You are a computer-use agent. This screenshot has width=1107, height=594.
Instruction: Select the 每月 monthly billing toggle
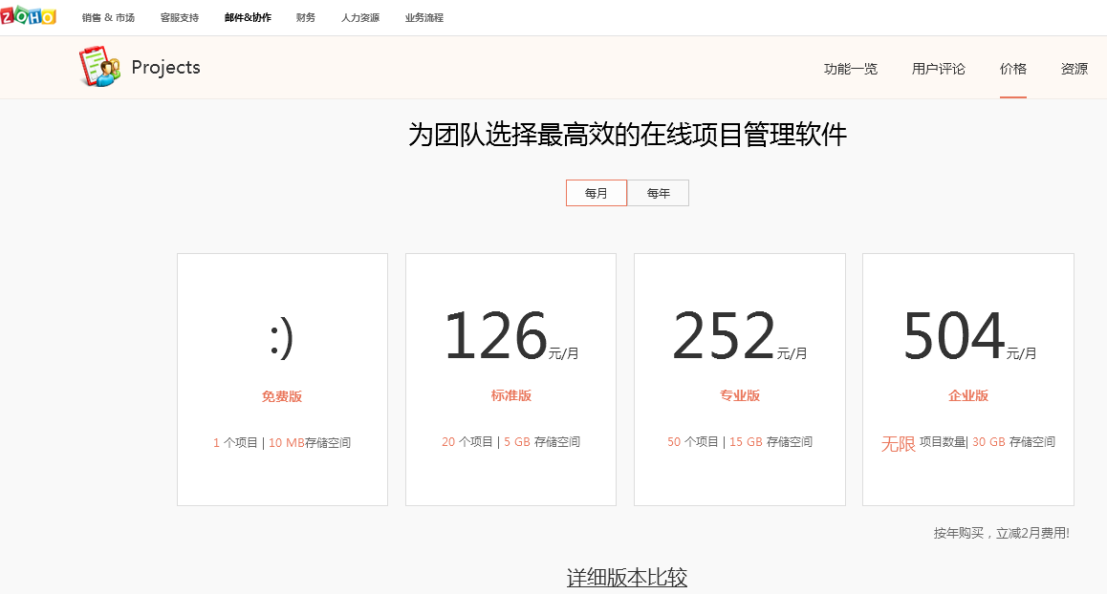[x=597, y=193]
